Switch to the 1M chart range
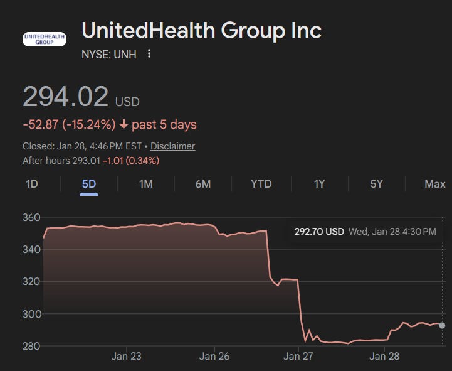This screenshot has width=452, height=371. (x=146, y=184)
